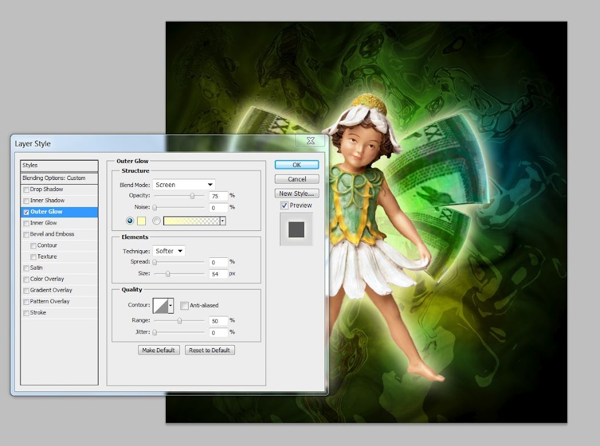Click the glow gradient preview bar
This screenshot has width=600, height=446.
(192, 221)
